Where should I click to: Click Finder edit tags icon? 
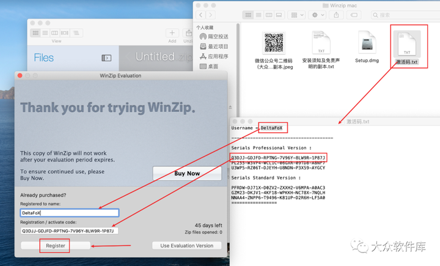[354, 15]
